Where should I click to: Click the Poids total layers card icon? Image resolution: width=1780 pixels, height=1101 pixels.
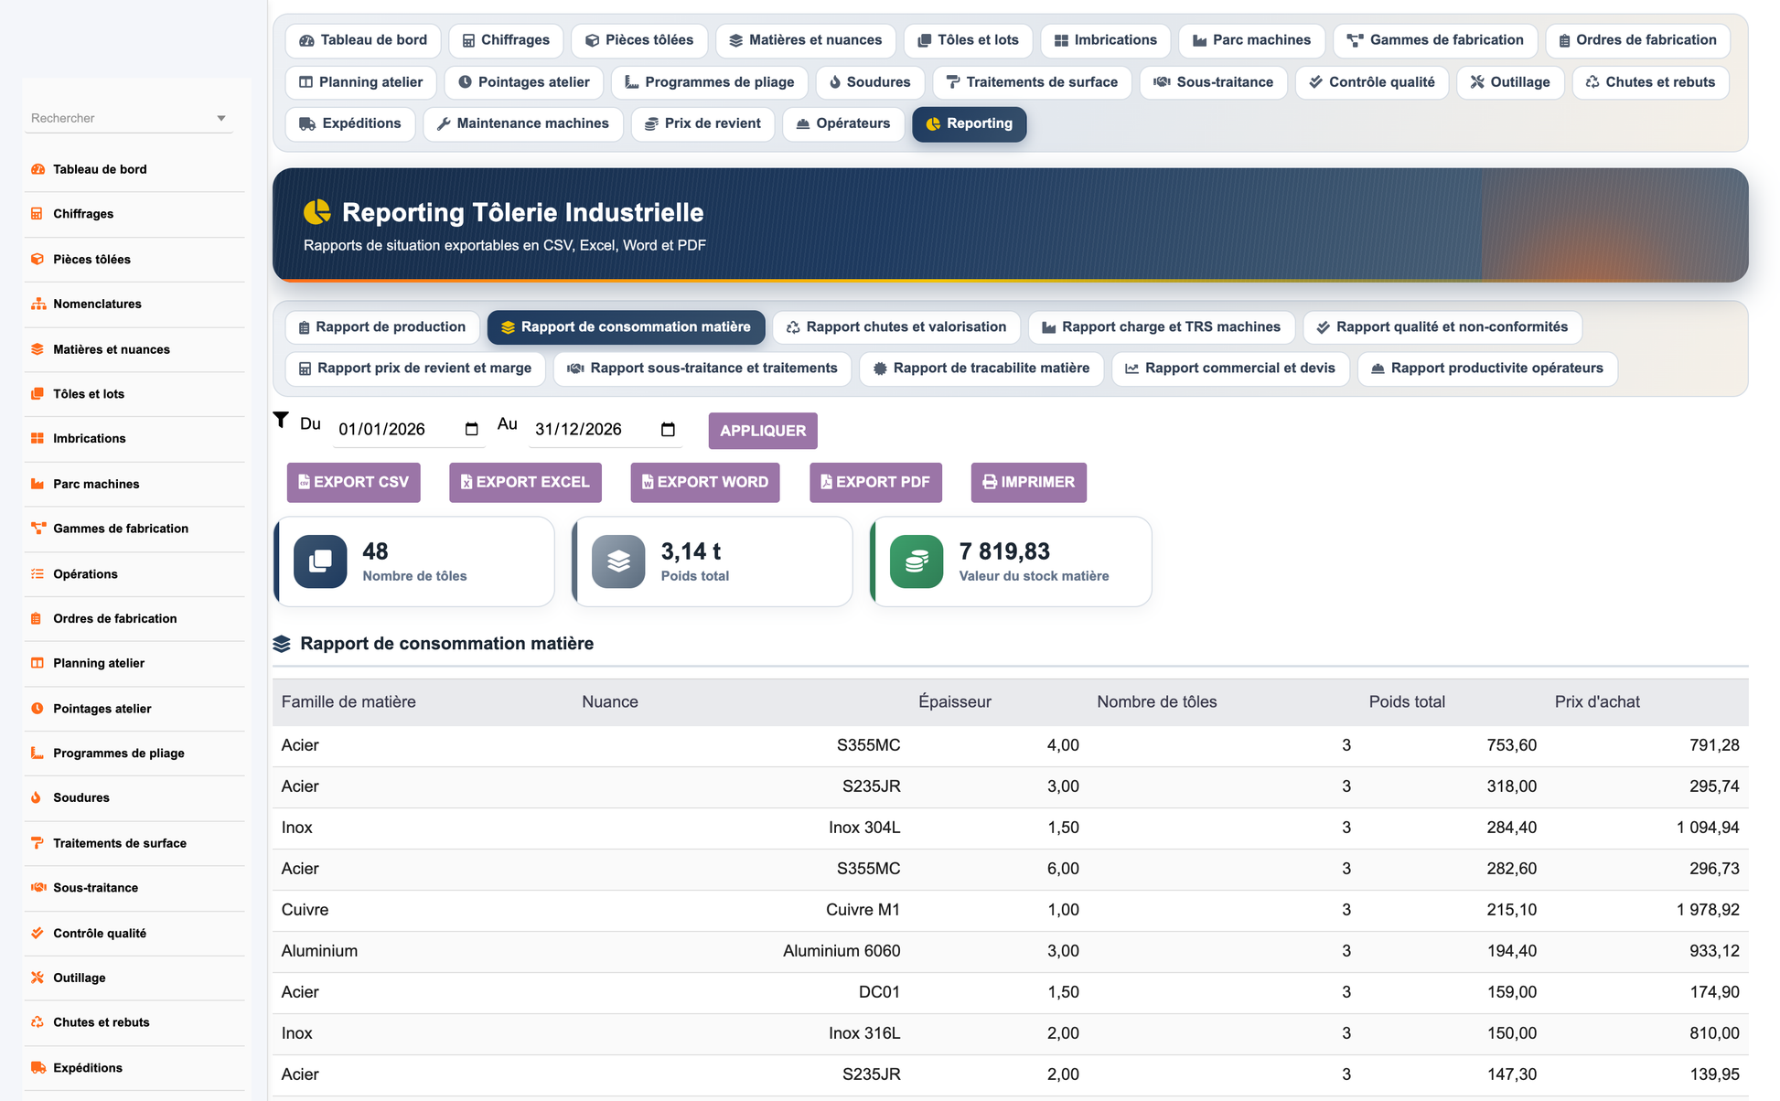[618, 561]
